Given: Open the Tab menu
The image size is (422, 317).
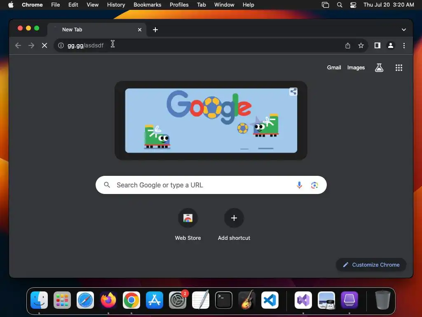Looking at the screenshot, I should [201, 5].
